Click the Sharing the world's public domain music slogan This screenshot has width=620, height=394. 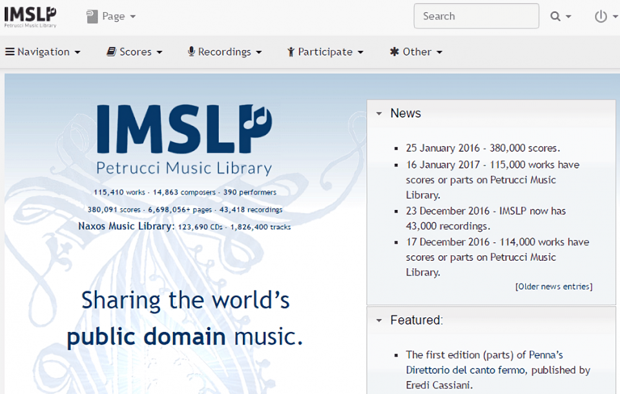tap(185, 318)
